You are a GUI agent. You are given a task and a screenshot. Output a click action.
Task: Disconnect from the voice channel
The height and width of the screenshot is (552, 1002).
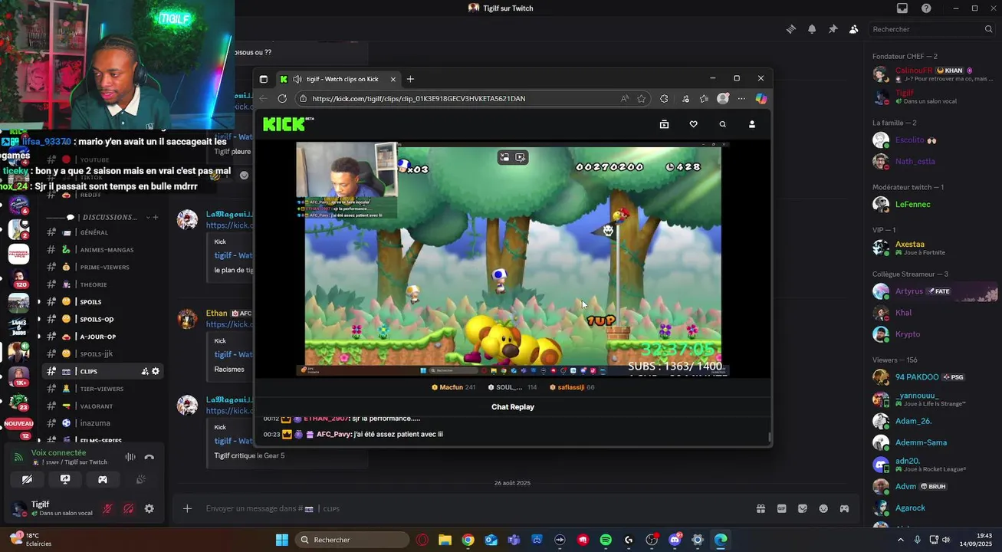coord(149,458)
